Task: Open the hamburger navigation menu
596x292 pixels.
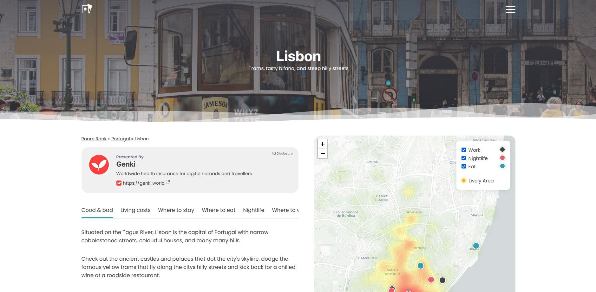Action: tap(510, 10)
